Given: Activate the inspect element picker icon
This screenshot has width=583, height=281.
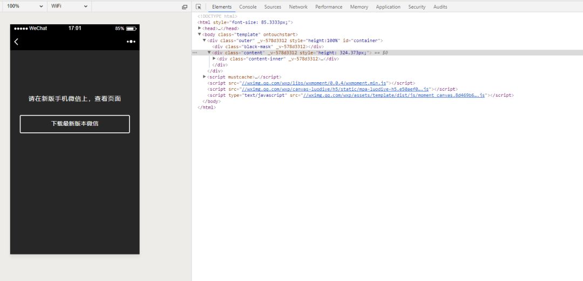Looking at the screenshot, I should pos(199,6).
